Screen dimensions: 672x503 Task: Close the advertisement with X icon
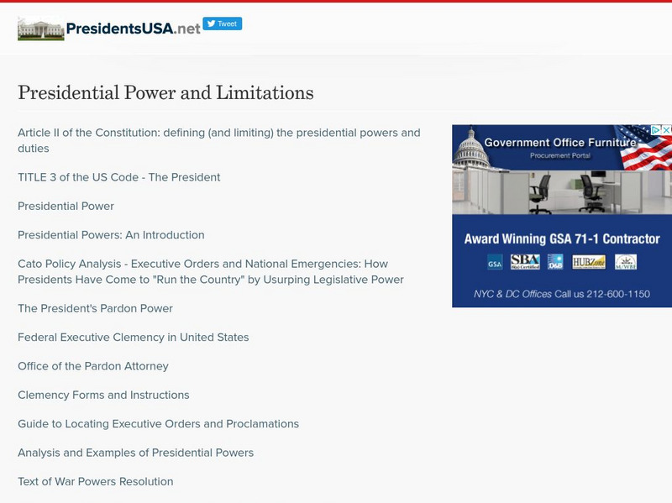(x=666, y=129)
